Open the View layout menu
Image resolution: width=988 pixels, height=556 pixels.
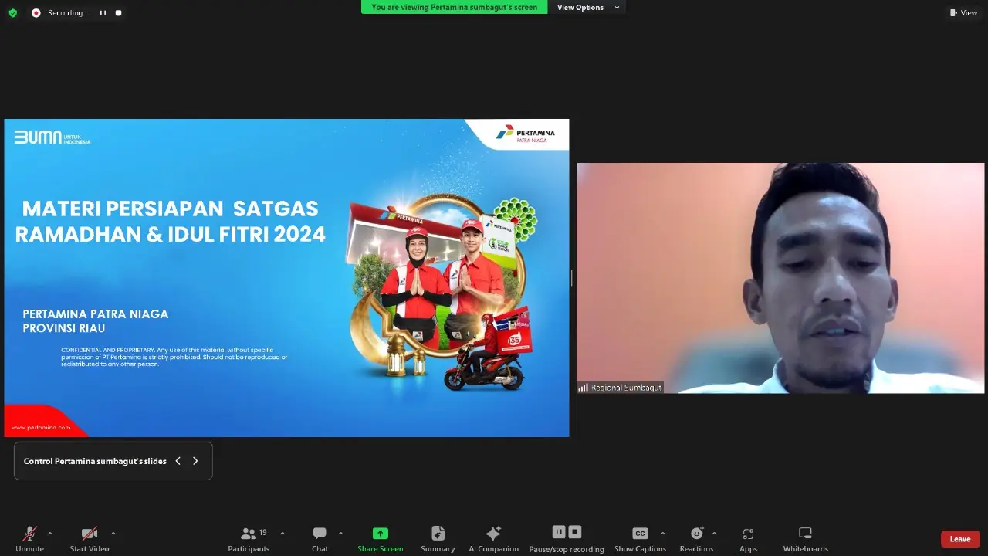pos(963,12)
